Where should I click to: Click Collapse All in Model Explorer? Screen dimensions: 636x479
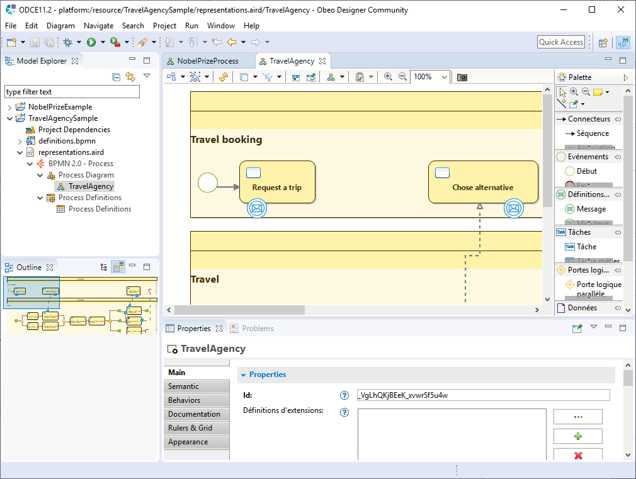click(116, 77)
